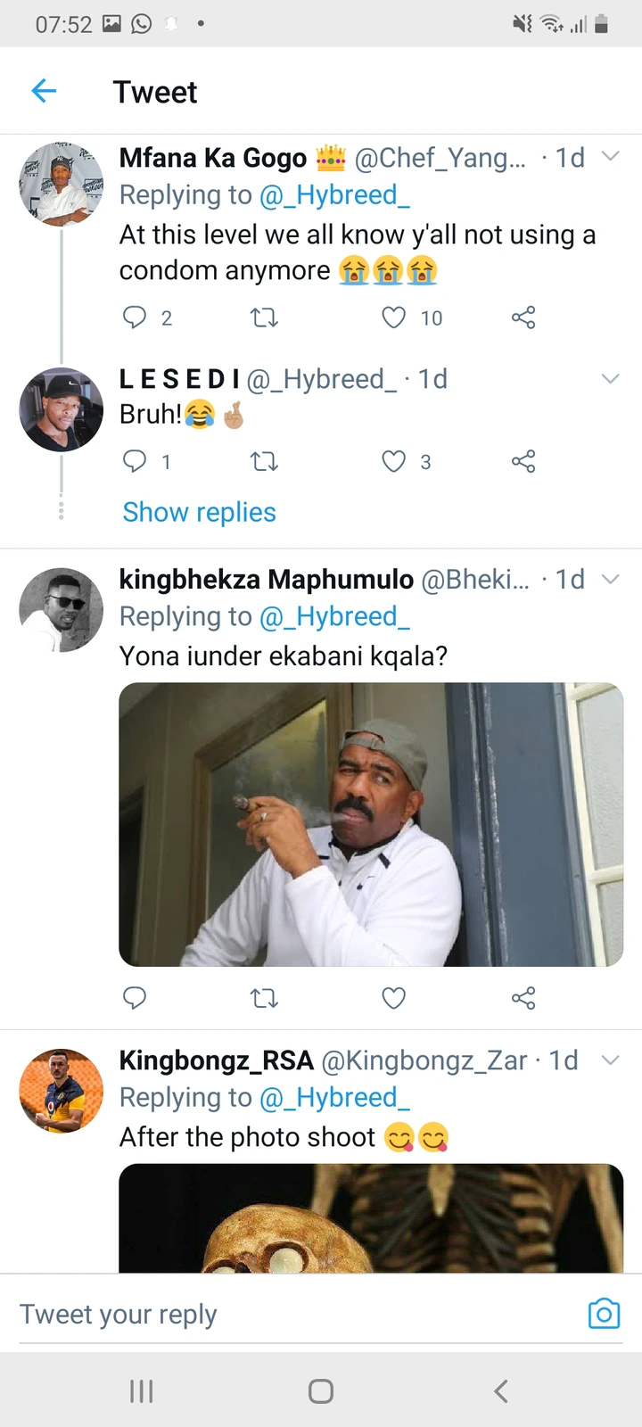Share Mfana Ka Gogo's tweet
Screen dimensions: 642x1427
[523, 318]
